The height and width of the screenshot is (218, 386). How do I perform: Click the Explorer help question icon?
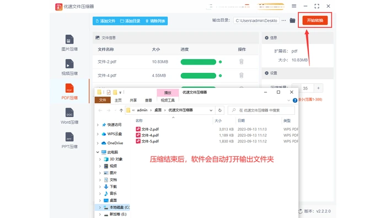tap(295, 100)
